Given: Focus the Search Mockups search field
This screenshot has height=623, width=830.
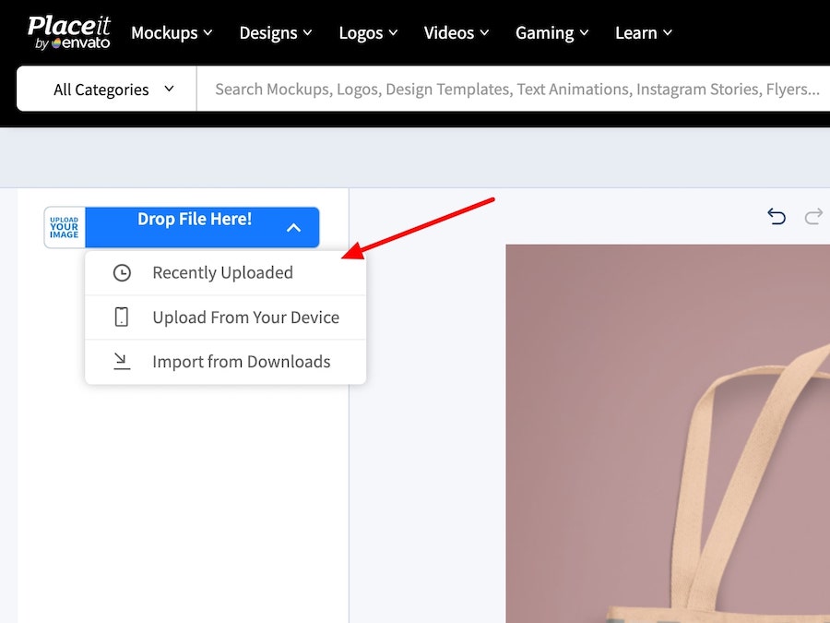Looking at the screenshot, I should click(x=516, y=90).
